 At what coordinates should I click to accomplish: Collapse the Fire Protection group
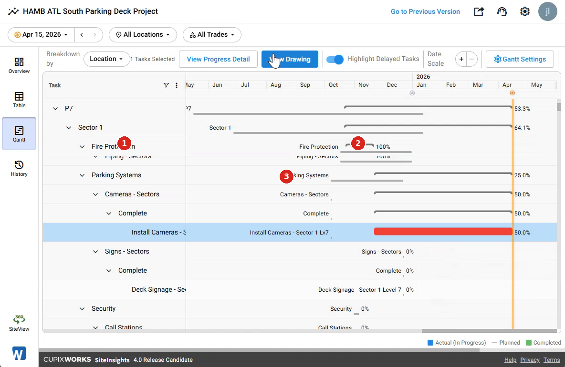pyautogui.click(x=82, y=146)
